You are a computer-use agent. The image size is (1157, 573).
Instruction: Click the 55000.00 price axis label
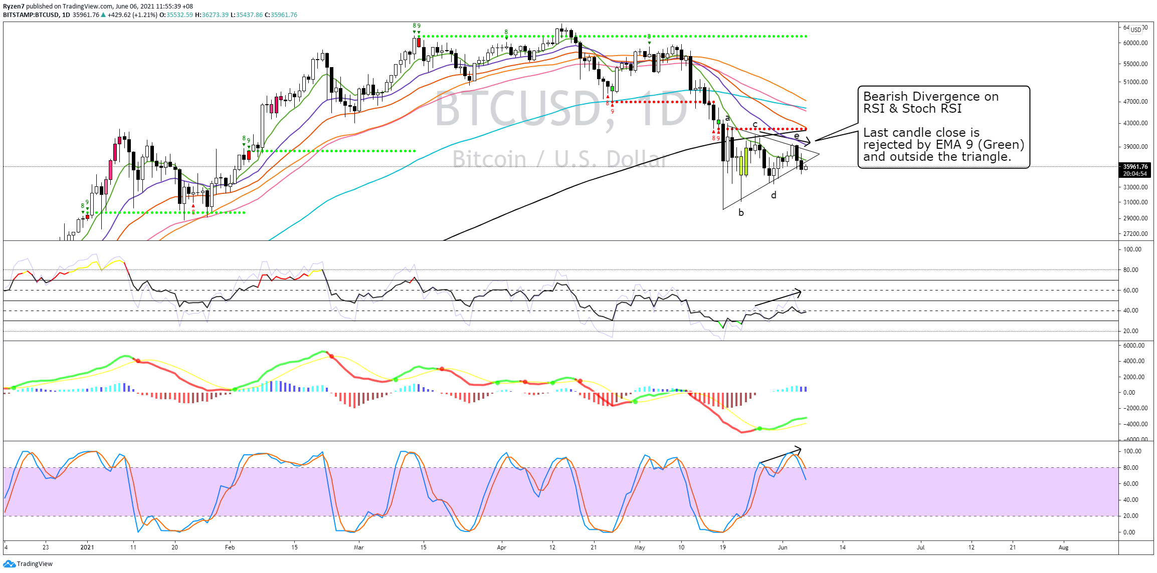[1135, 64]
